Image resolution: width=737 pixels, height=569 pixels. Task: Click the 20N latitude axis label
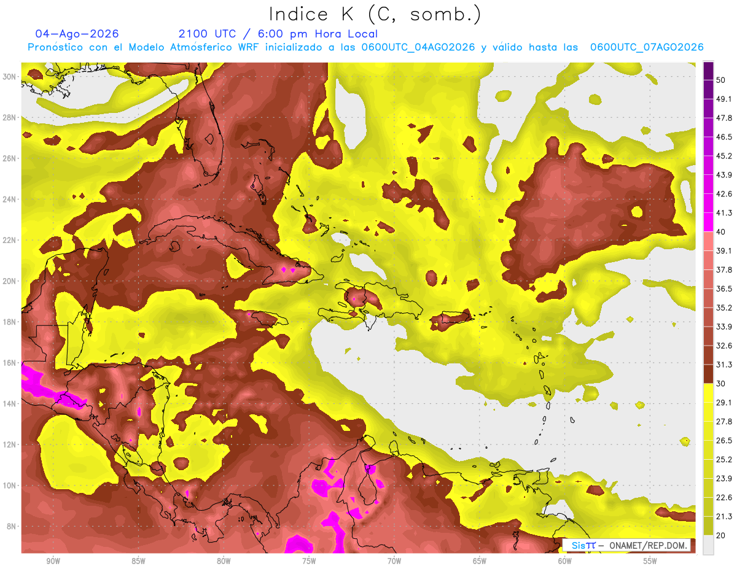click(x=10, y=281)
